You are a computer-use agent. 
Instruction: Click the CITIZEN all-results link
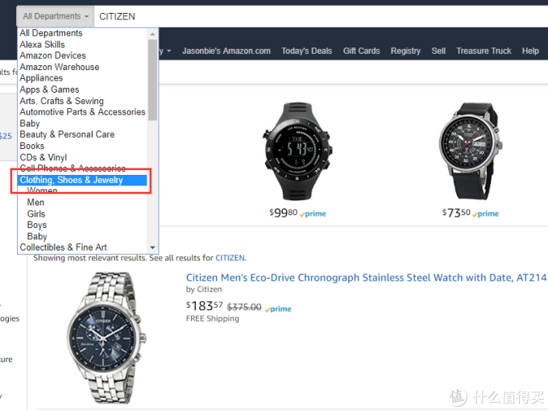230,258
